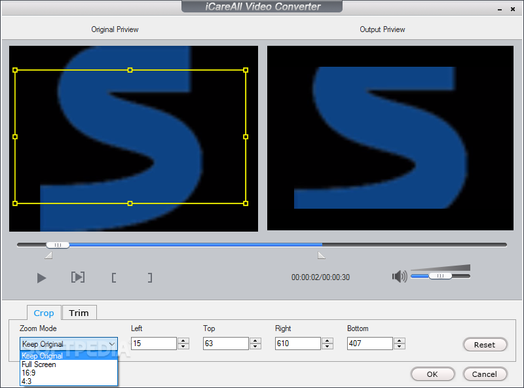Click the middle-left crop handle
This screenshot has width=524, height=388.
click(15, 137)
